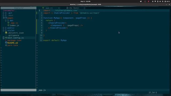Click the document icon on [No Name] tab
The image size is (171, 96).
67,8
